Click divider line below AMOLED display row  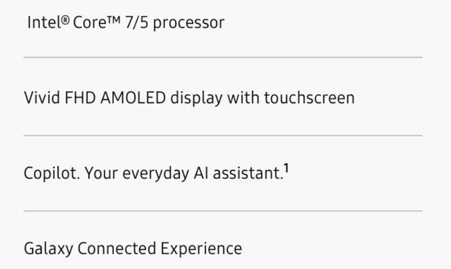coord(223,135)
